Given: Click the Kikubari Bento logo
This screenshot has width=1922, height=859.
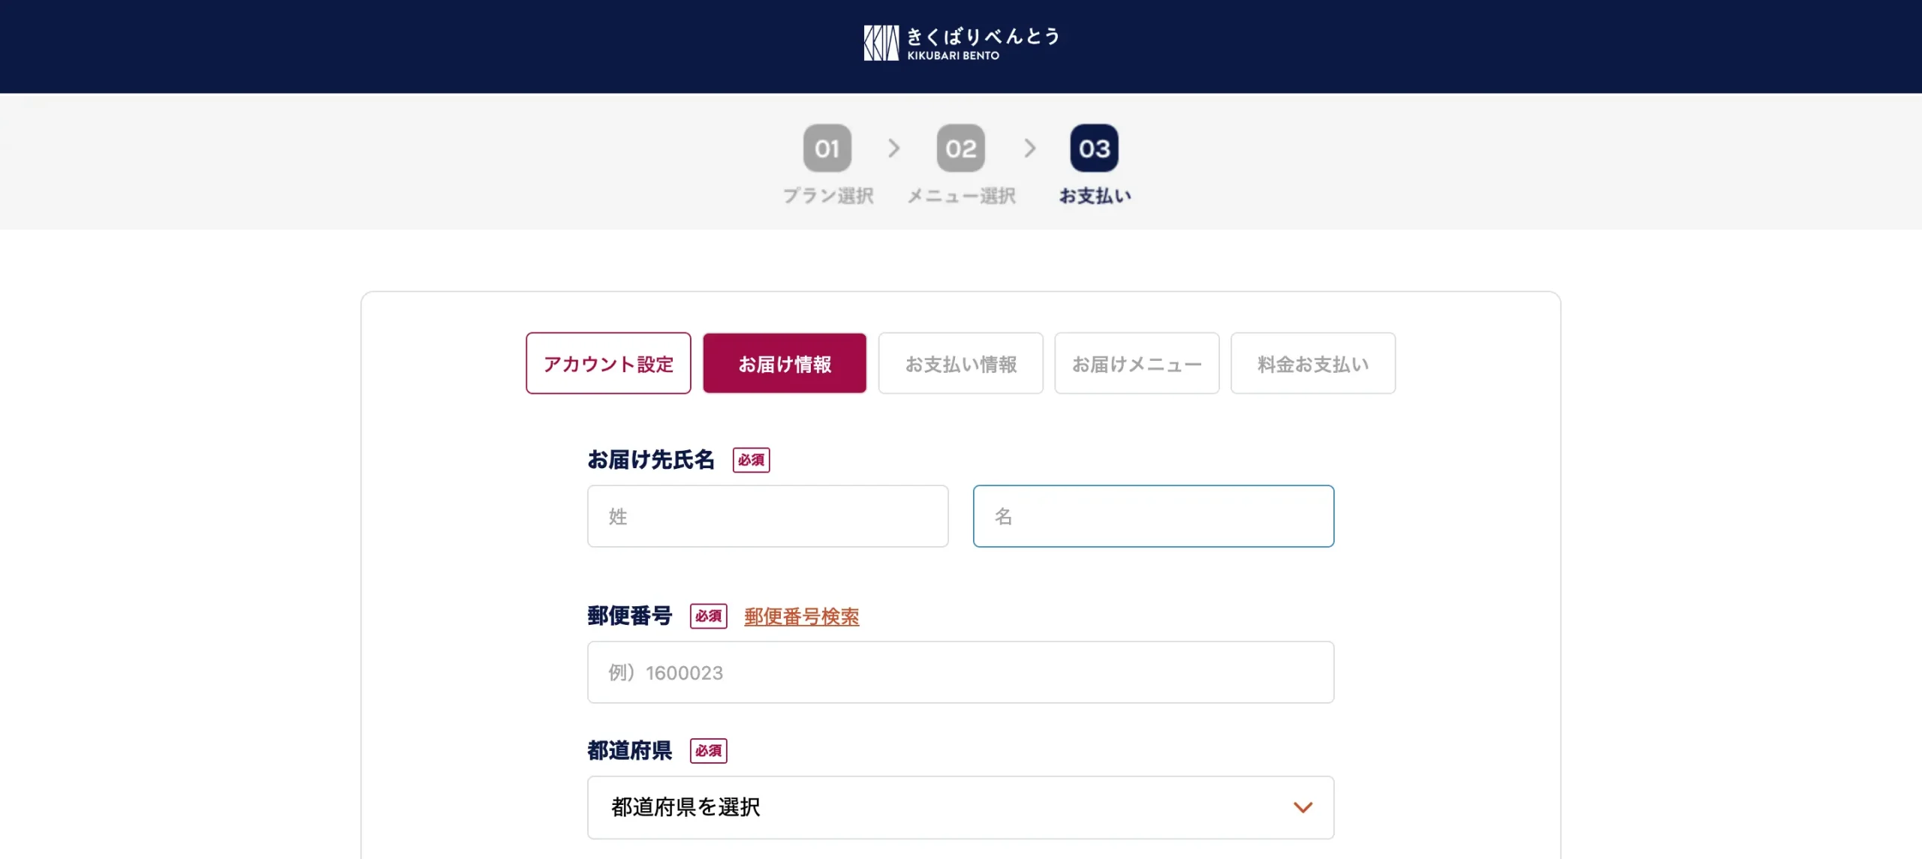Looking at the screenshot, I should 961,44.
